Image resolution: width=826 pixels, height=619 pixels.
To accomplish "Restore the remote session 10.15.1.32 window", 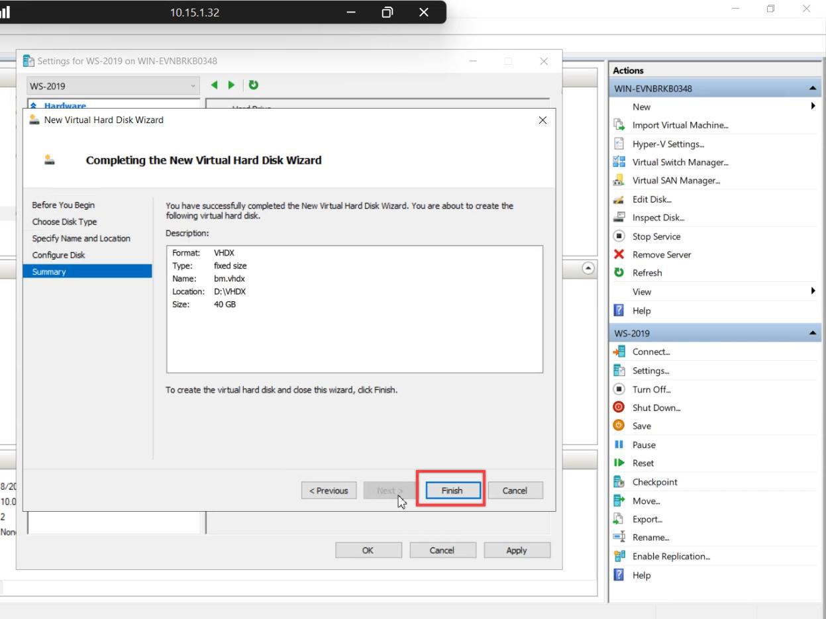I will pyautogui.click(x=388, y=13).
